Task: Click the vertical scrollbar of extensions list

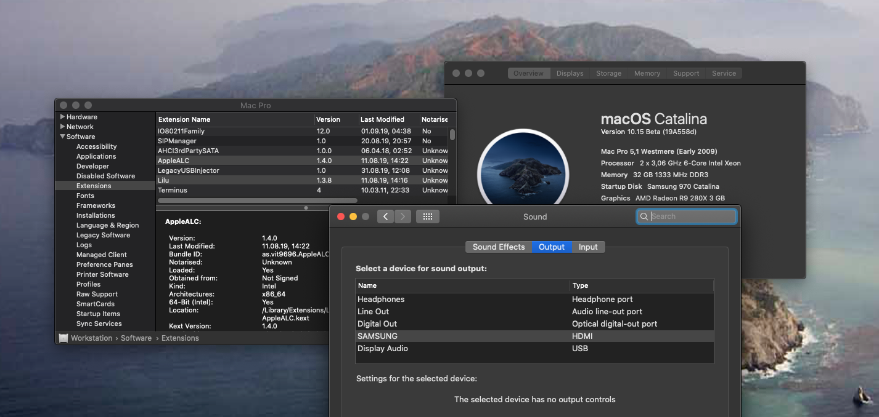Action: pyautogui.click(x=452, y=135)
